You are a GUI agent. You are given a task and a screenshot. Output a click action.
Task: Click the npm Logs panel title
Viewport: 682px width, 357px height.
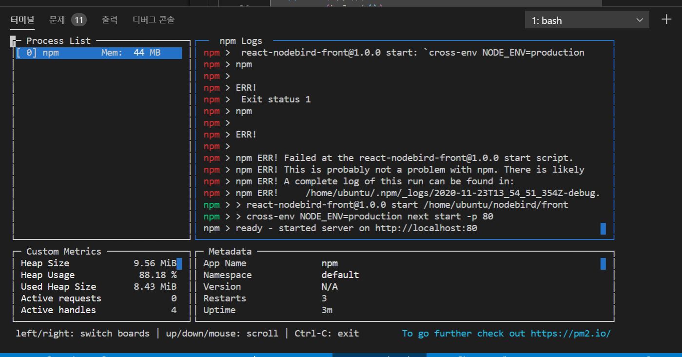coord(240,41)
